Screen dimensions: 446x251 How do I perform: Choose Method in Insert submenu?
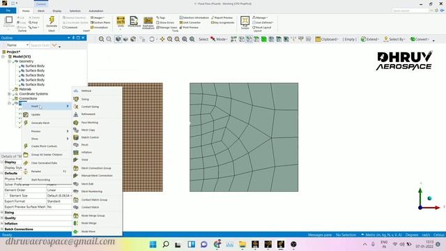(x=86, y=91)
